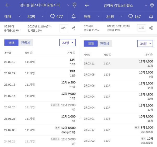Switch right panel to 전월세
157x147 pixels.
[x=104, y=44]
